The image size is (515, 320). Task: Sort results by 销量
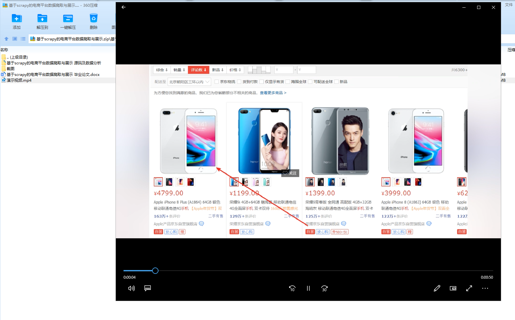pos(179,70)
